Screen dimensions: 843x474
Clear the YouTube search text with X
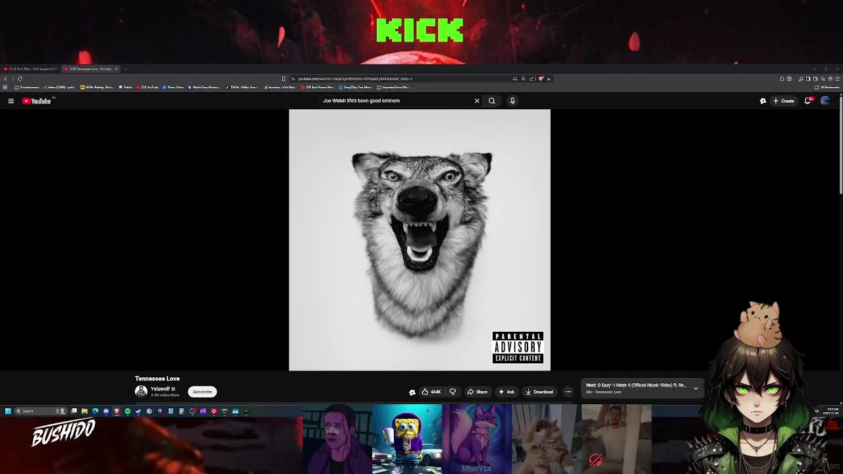tap(477, 101)
